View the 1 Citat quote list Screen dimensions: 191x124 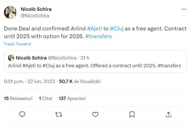pyautogui.click(x=45, y=98)
